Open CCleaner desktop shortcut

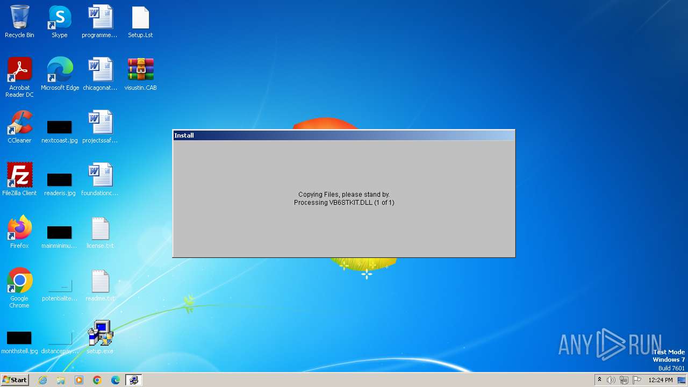coord(19,127)
